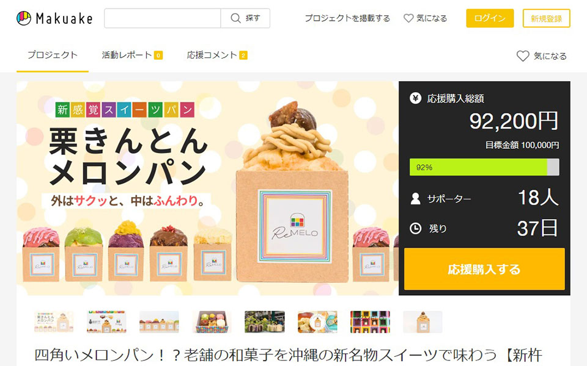Click the clock icon beside 残り
This screenshot has height=366, width=587.
pyautogui.click(x=415, y=228)
